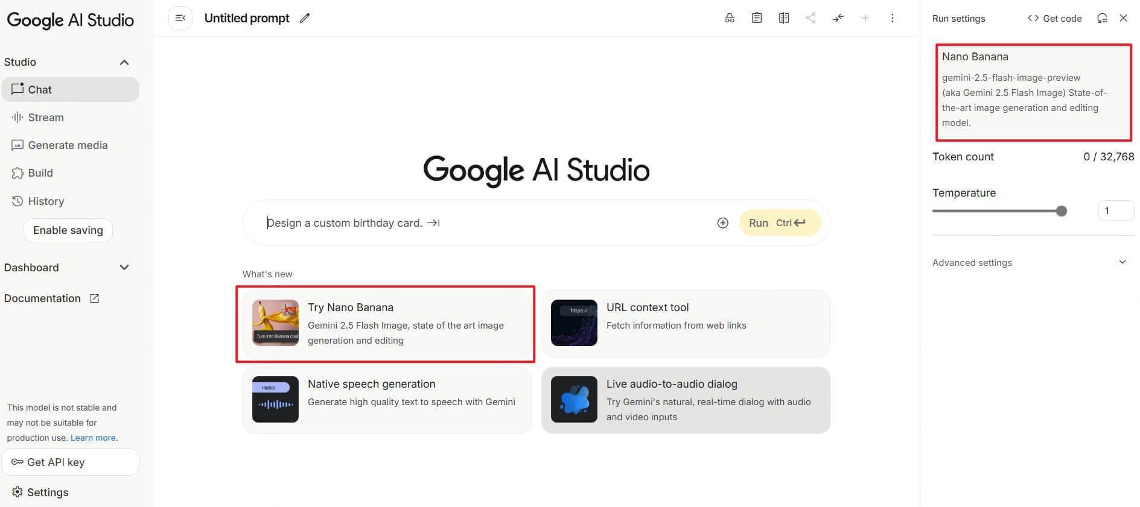Click the Chat bubble icon in sidebar
This screenshot has width=1140, height=507.
coord(18,89)
